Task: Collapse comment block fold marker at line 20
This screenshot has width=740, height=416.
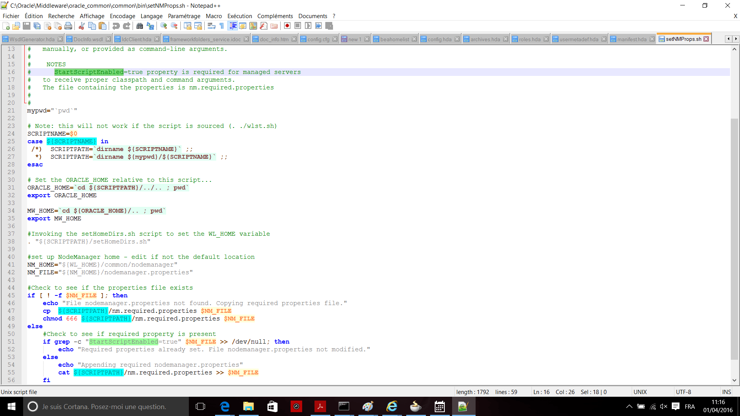Action: [25, 102]
